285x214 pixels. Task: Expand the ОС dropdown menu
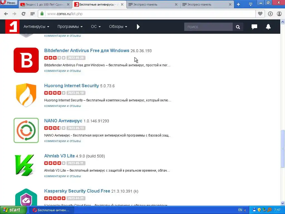pos(96,26)
